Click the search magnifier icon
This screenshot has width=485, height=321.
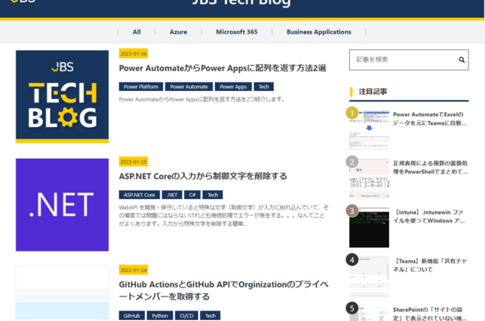pyautogui.click(x=461, y=60)
